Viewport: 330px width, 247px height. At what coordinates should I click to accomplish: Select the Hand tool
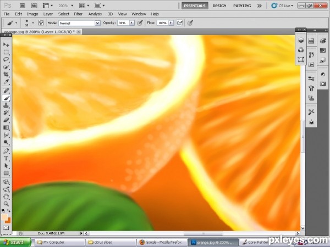coord(6,197)
